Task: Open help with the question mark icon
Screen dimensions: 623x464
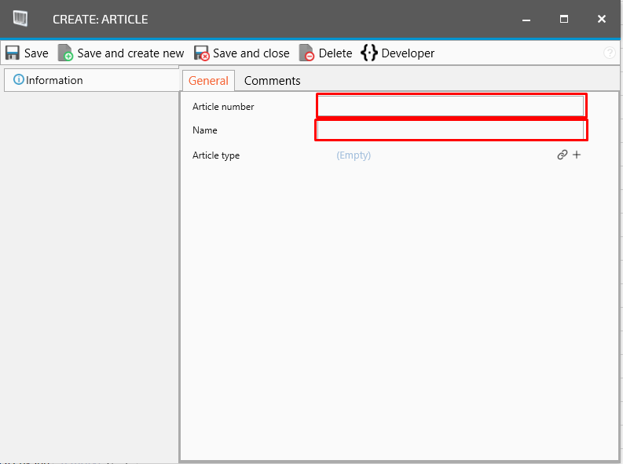Action: coord(610,53)
